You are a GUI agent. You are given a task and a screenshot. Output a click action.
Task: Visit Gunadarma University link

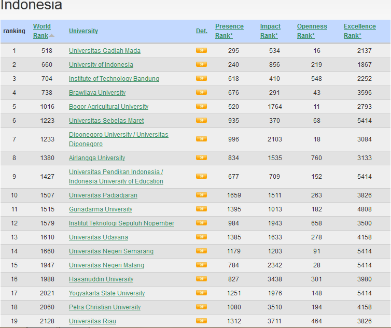coord(101,209)
